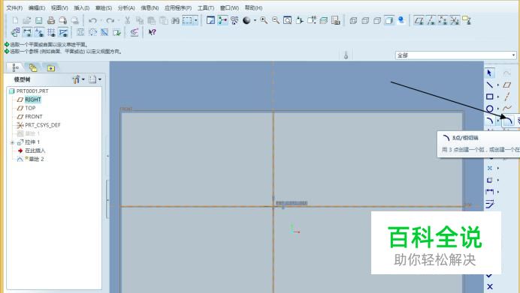Accept sketch with the checkmark icon

coord(489,276)
